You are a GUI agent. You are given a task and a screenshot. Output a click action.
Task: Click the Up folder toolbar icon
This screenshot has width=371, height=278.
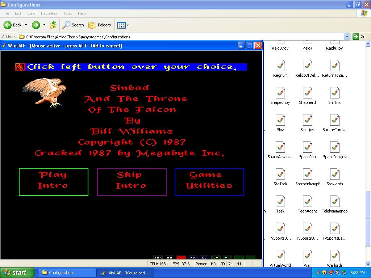(x=53, y=25)
